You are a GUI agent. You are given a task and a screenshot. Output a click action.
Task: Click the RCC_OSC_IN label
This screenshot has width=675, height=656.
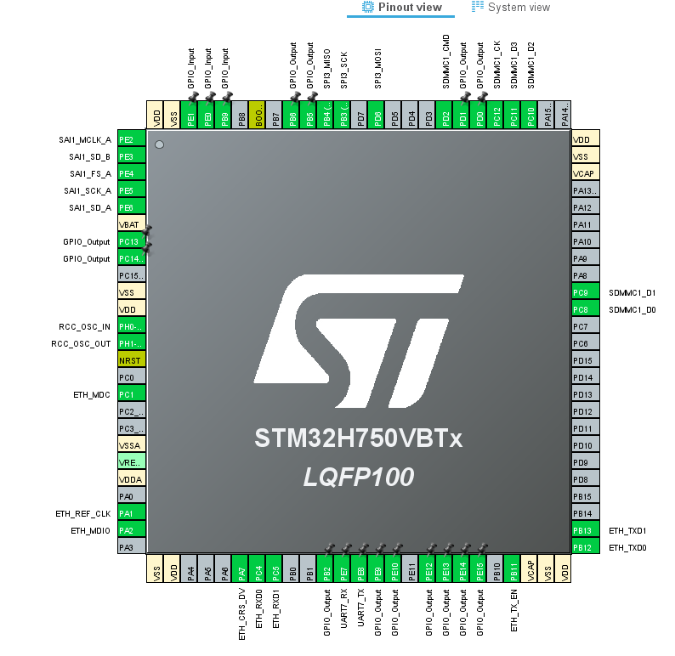point(84,327)
